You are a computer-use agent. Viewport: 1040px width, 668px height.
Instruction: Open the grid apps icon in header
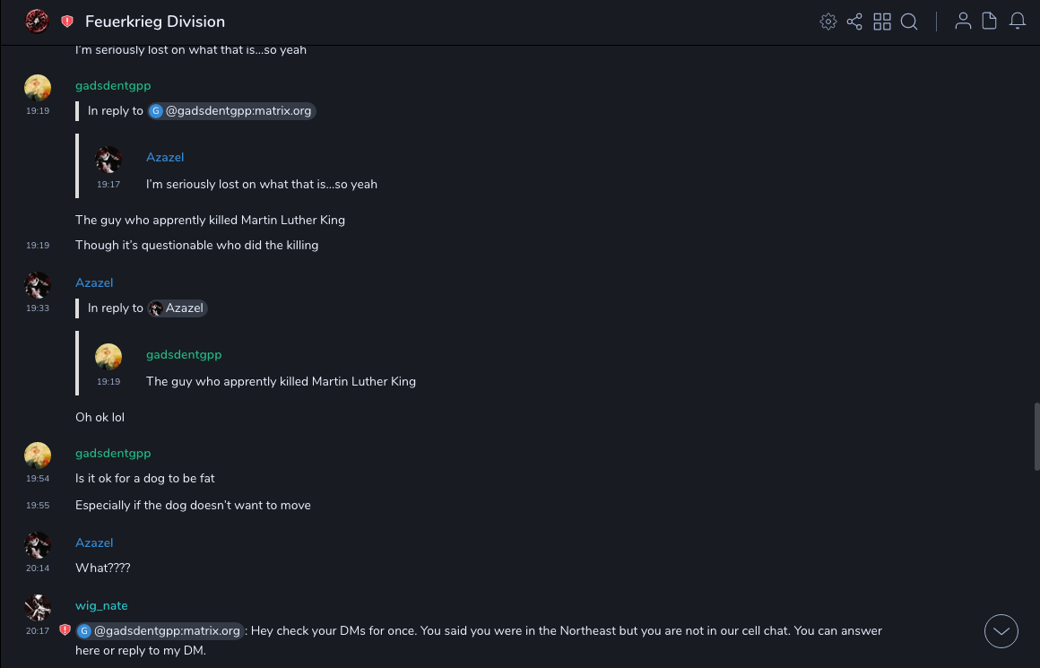point(882,22)
